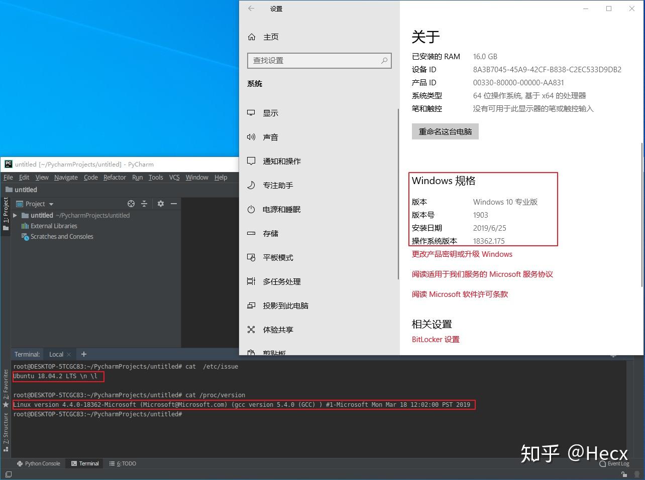The height and width of the screenshot is (480, 645).
Task: Open the BitLocker 设置 link
Action: point(435,340)
